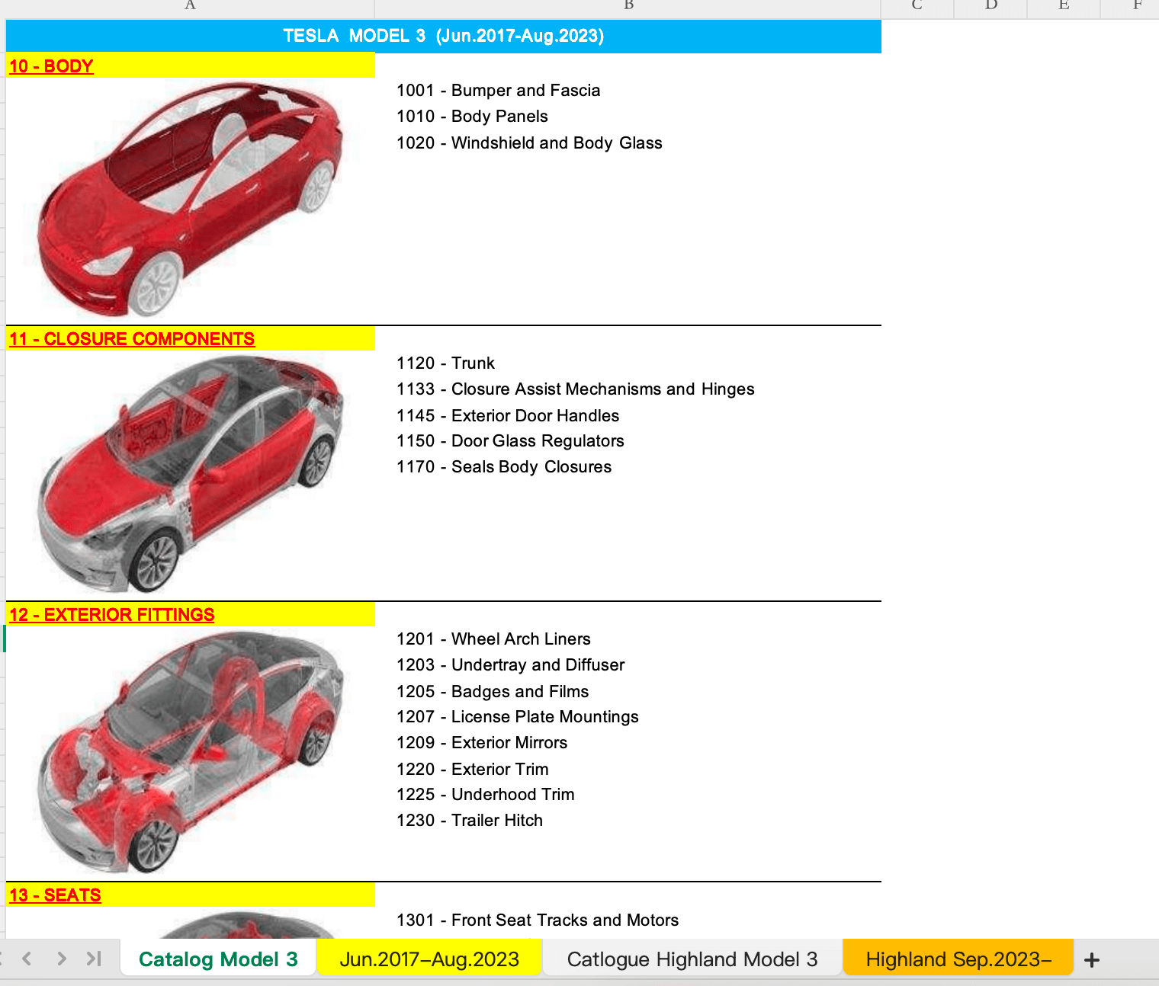Open the 11 - CLOSURE COMPONENTS link

coord(132,339)
